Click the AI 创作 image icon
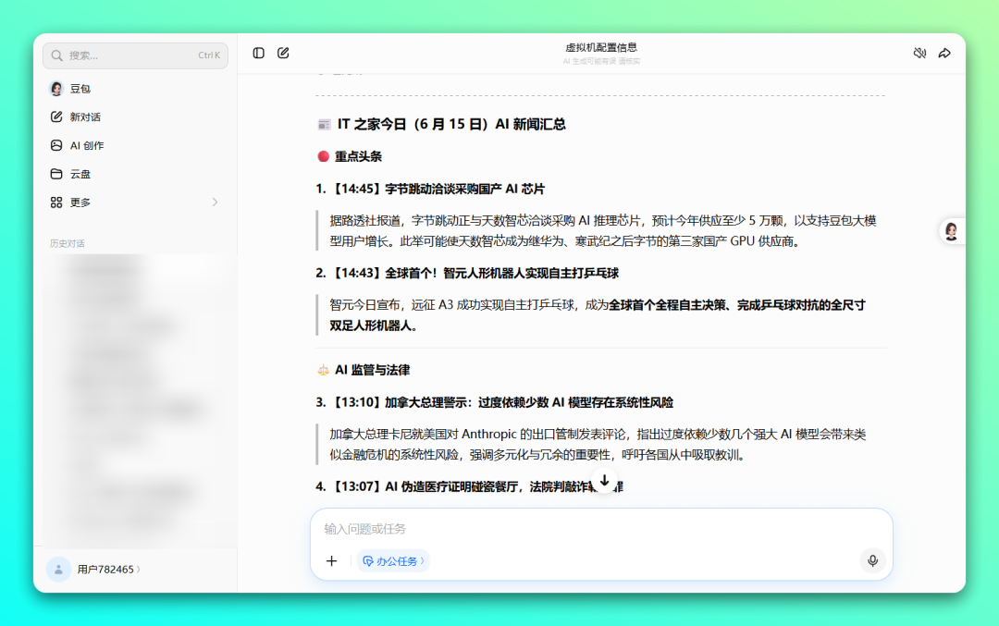999x626 pixels. click(56, 145)
